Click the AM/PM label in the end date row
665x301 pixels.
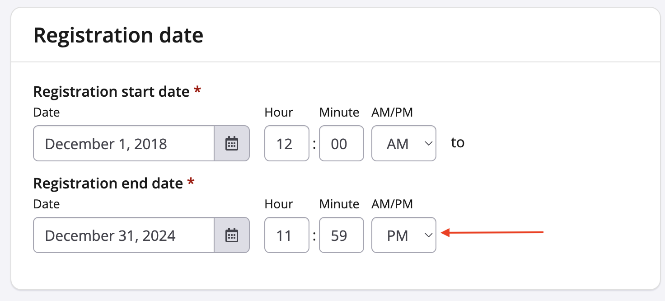392,204
